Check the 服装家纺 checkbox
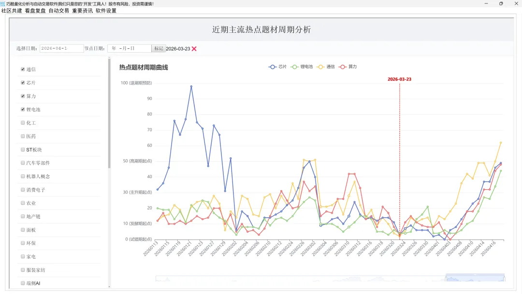Screen dimensions: 522x294 (23, 270)
